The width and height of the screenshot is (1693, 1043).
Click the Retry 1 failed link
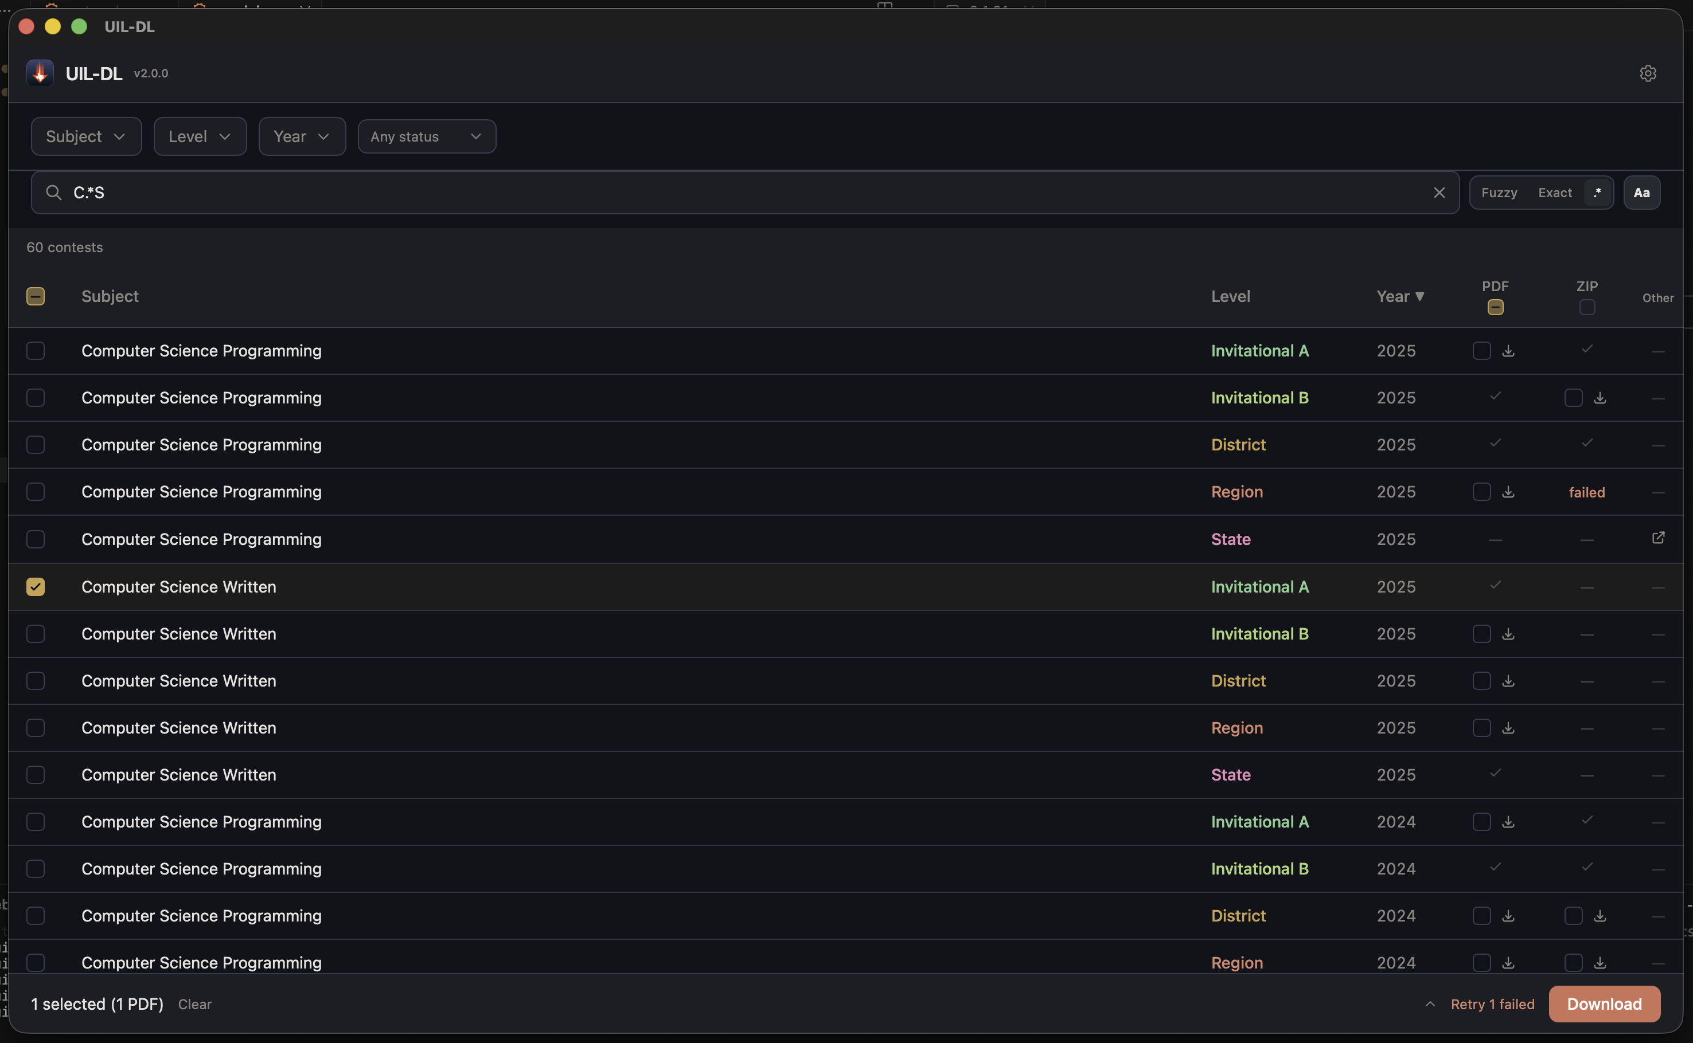click(x=1492, y=1005)
